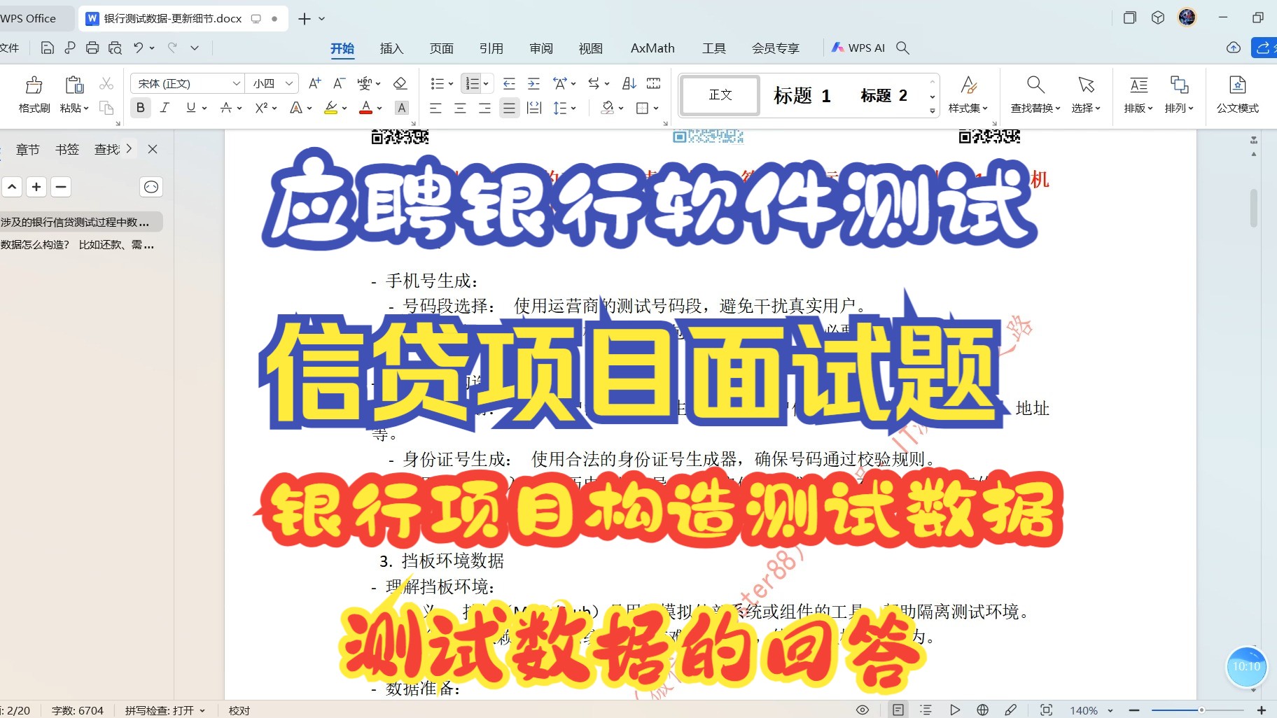Toggle eye protection mode in status bar
The height and width of the screenshot is (718, 1277).
click(x=863, y=710)
